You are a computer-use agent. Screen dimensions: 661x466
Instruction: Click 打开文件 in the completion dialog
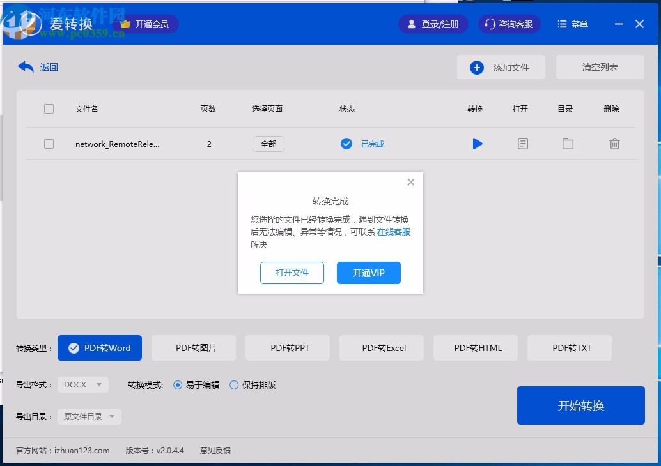point(292,273)
